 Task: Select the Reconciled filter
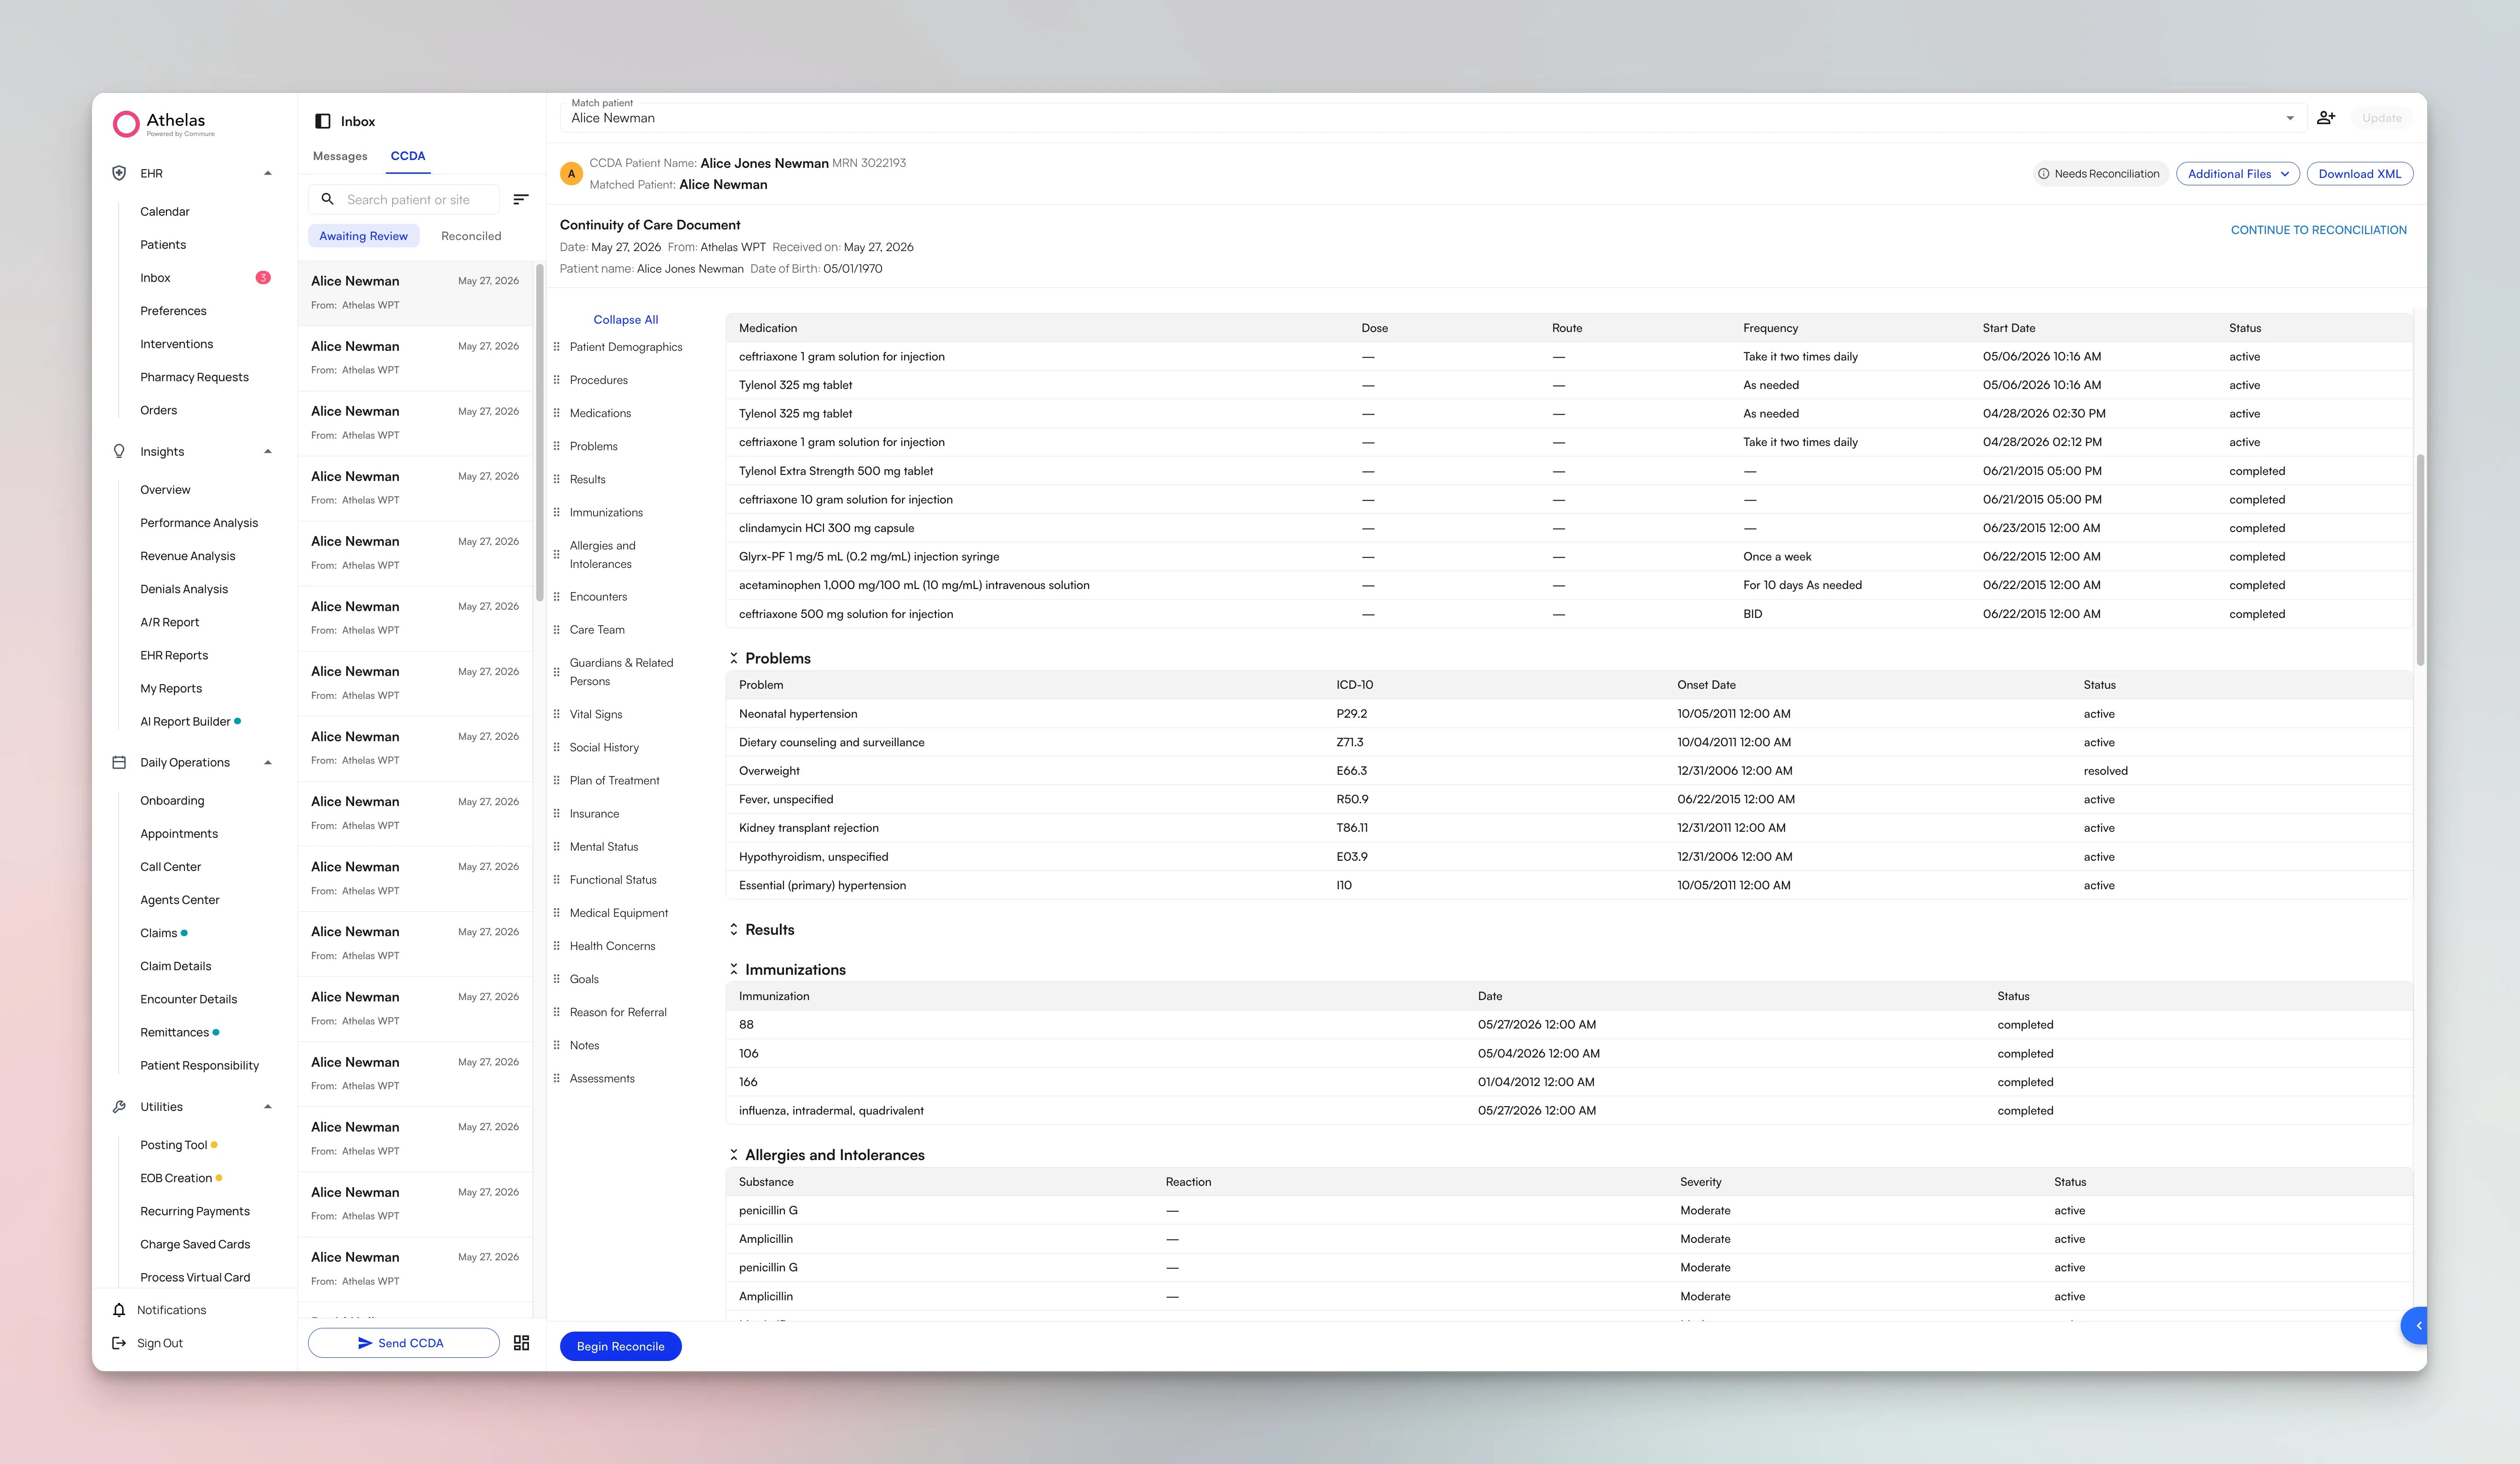click(x=471, y=236)
